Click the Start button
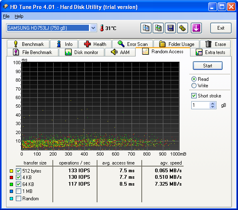 point(208,66)
